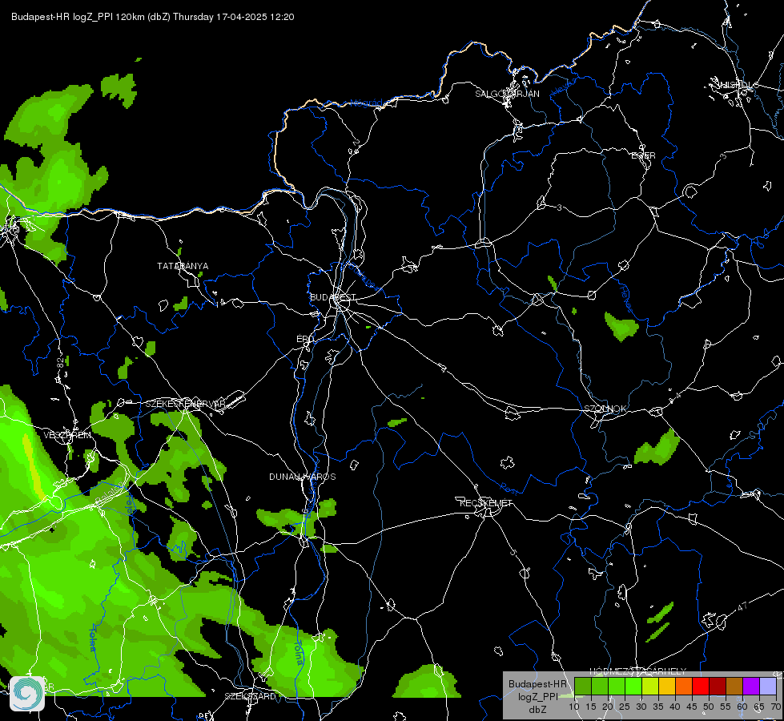Select the SALGOTARJAN city label
Image resolution: width=784 pixels, height=721 pixels.
tap(507, 94)
